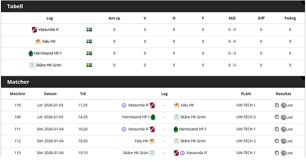Open the live icon for match 113

pos(287,153)
